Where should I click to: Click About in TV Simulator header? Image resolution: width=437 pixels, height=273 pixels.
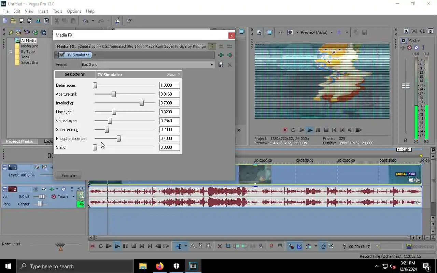[171, 75]
